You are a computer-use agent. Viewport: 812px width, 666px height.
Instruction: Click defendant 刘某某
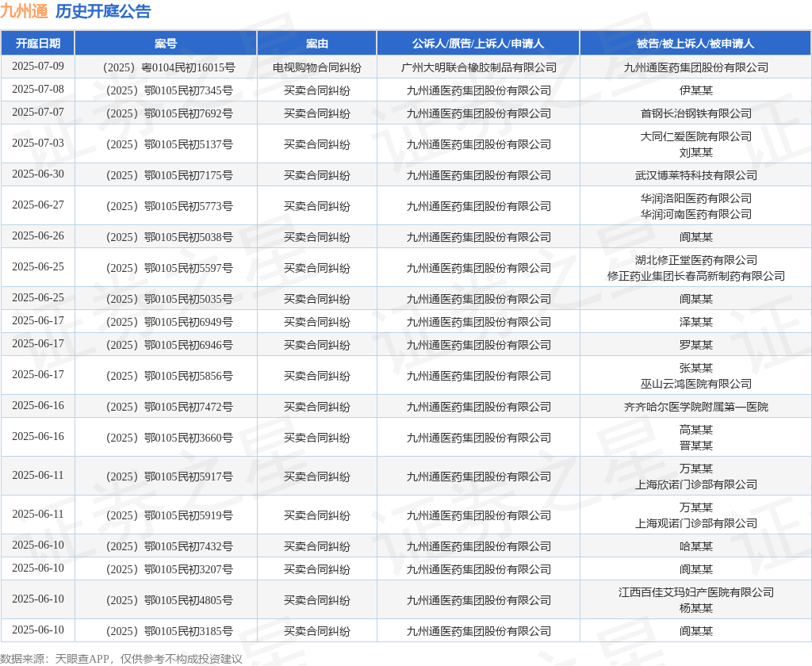(696, 152)
